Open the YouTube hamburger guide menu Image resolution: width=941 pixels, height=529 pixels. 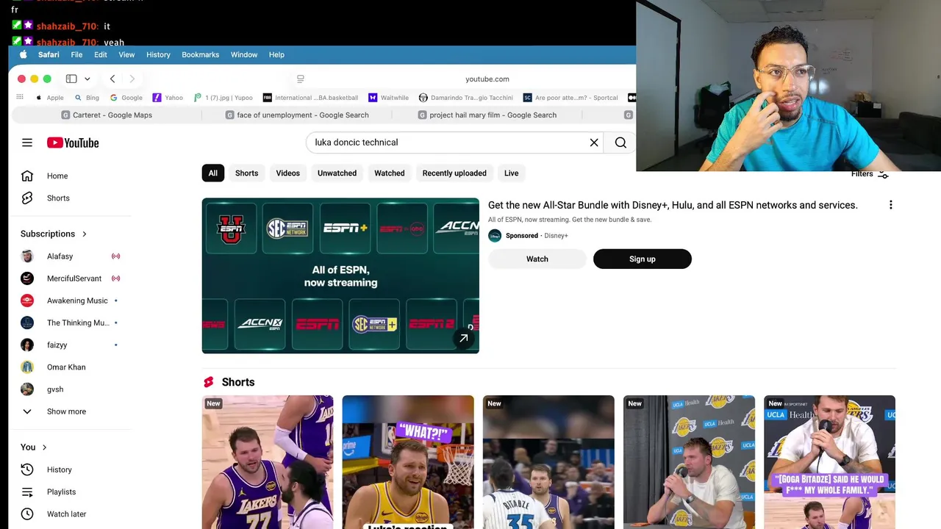click(27, 143)
